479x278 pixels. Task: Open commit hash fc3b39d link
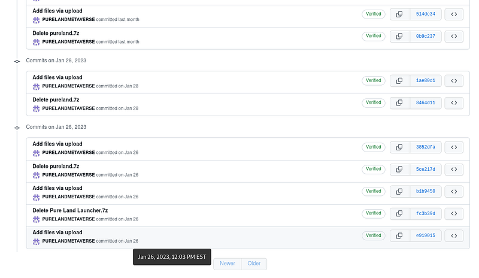pyautogui.click(x=426, y=213)
